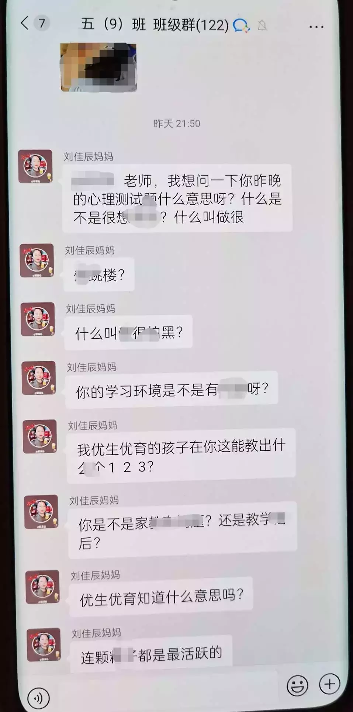Tap the emoji smiley face icon

tap(297, 685)
